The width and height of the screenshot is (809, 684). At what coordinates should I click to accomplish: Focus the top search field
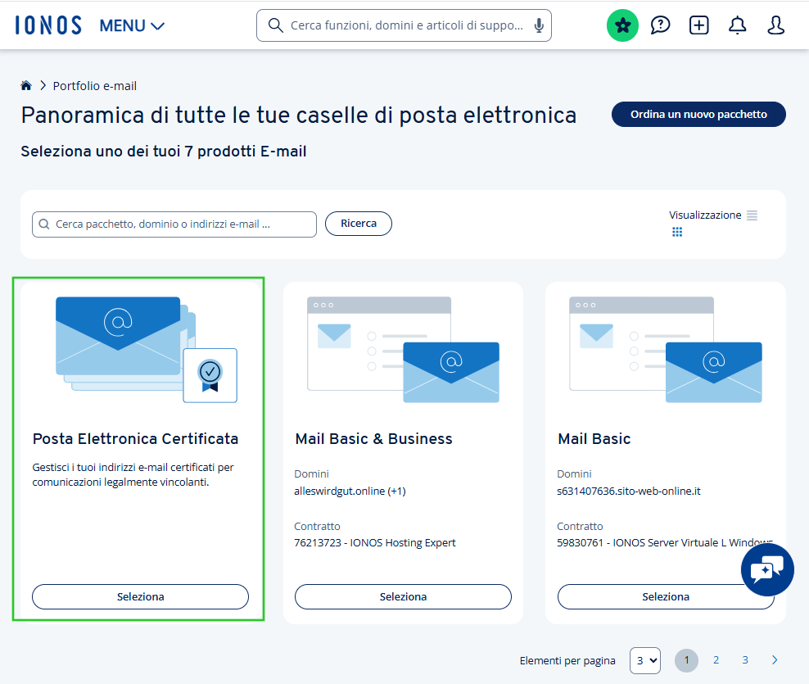404,25
